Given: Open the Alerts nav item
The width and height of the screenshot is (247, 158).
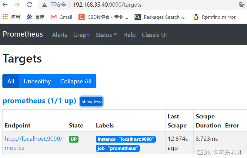Looking at the screenshot, I should click(59, 35).
